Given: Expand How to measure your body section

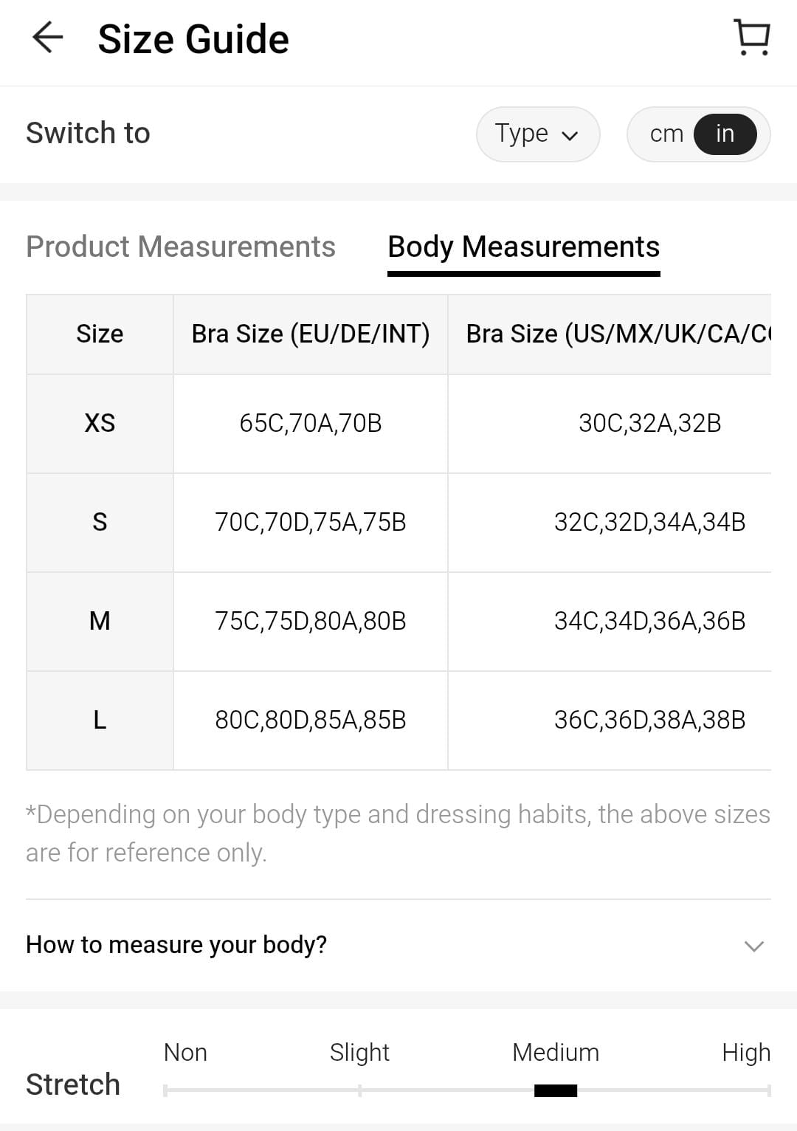Looking at the screenshot, I should tap(176, 944).
